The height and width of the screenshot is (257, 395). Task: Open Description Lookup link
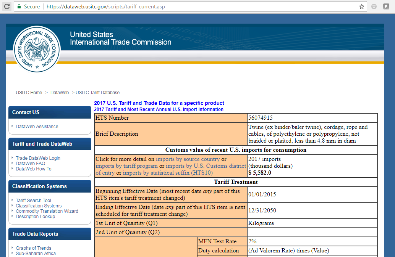[x=35, y=217]
